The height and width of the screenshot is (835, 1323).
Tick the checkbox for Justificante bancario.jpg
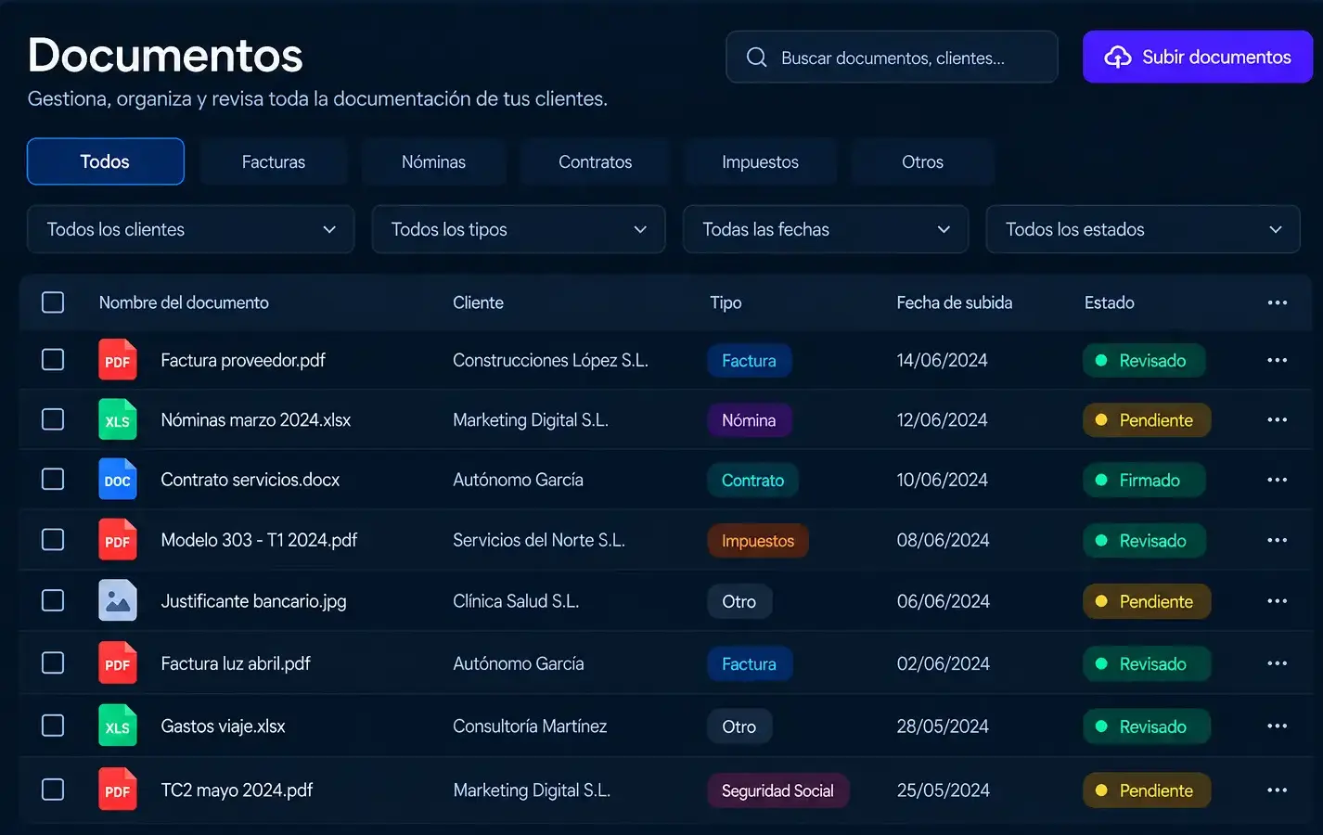coord(53,601)
